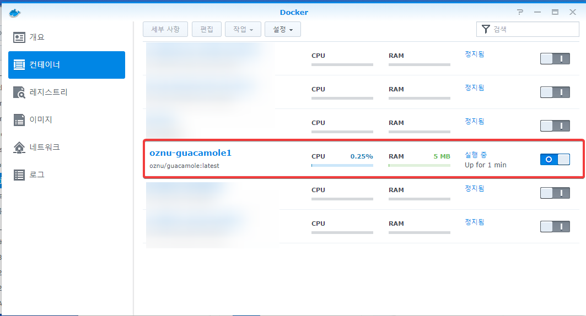
Task: Switch to the 로그 log tab
Action: click(x=67, y=175)
